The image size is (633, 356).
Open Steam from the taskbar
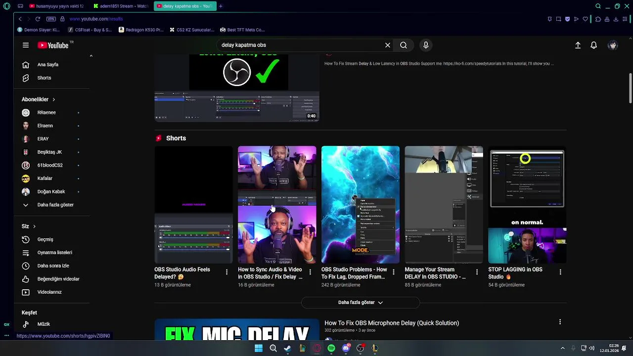pyautogui.click(x=287, y=348)
